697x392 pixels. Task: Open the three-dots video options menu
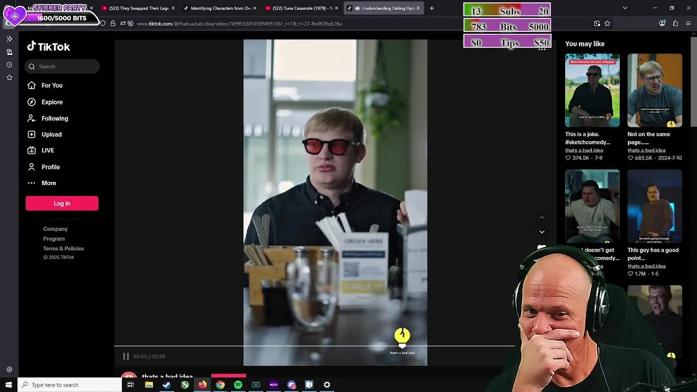[x=542, y=50]
